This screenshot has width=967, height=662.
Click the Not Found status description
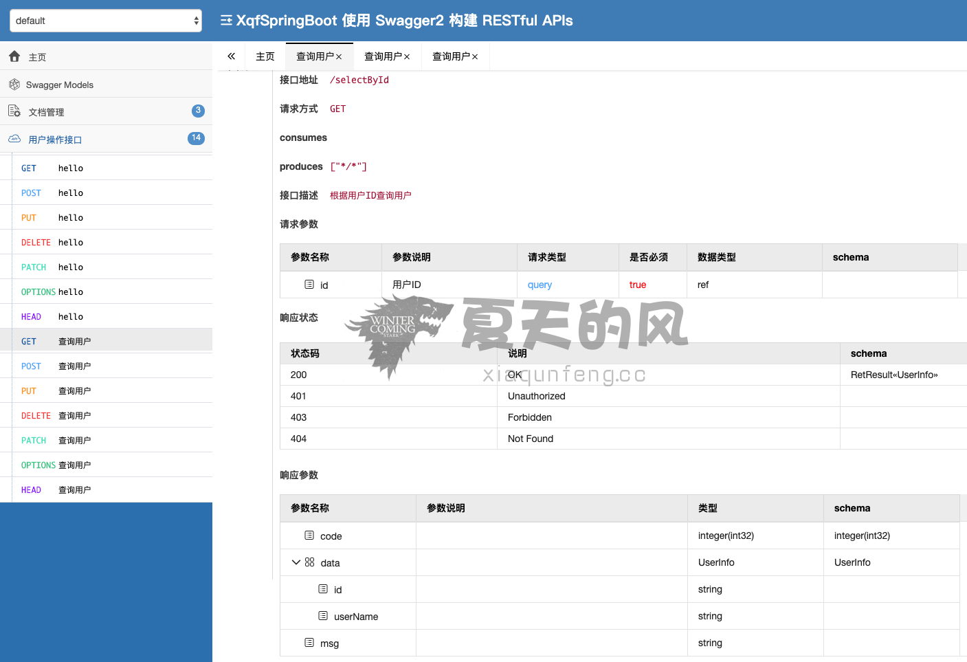tap(531, 439)
